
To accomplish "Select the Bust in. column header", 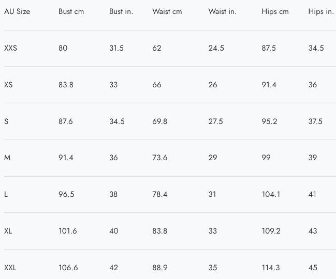I will coord(121,11).
